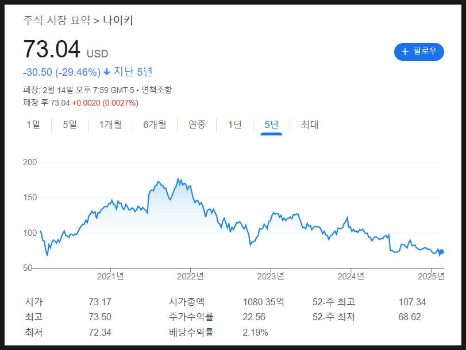
Task: Click the chart endpoint dot marker
Action: (441, 252)
